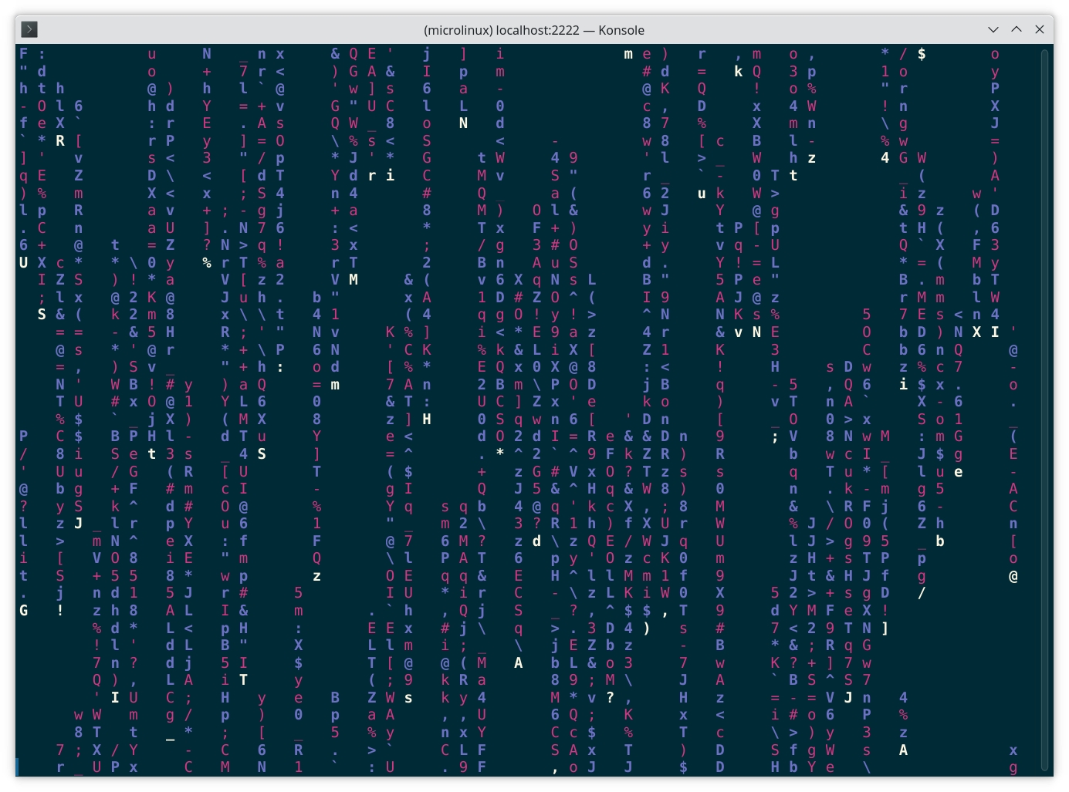Click the Konsole terminal icon in the title bar
Image resolution: width=1069 pixels, height=792 pixels.
pos(29,29)
